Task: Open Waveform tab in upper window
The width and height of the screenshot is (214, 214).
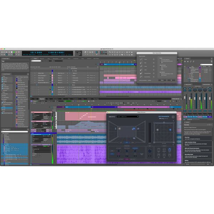Action: [x=89, y=58]
